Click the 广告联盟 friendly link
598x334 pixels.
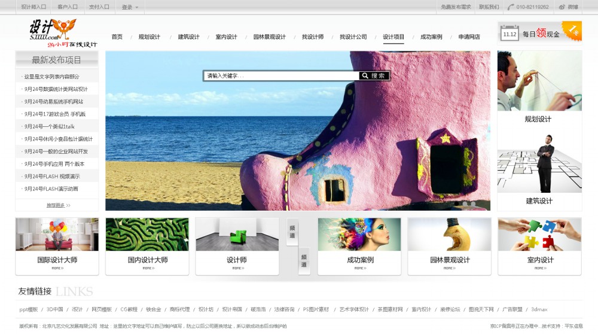point(512,309)
